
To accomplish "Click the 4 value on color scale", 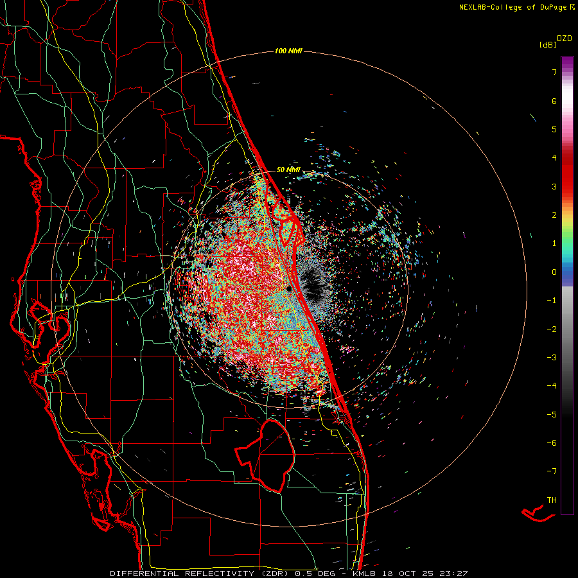I will pos(554,158).
